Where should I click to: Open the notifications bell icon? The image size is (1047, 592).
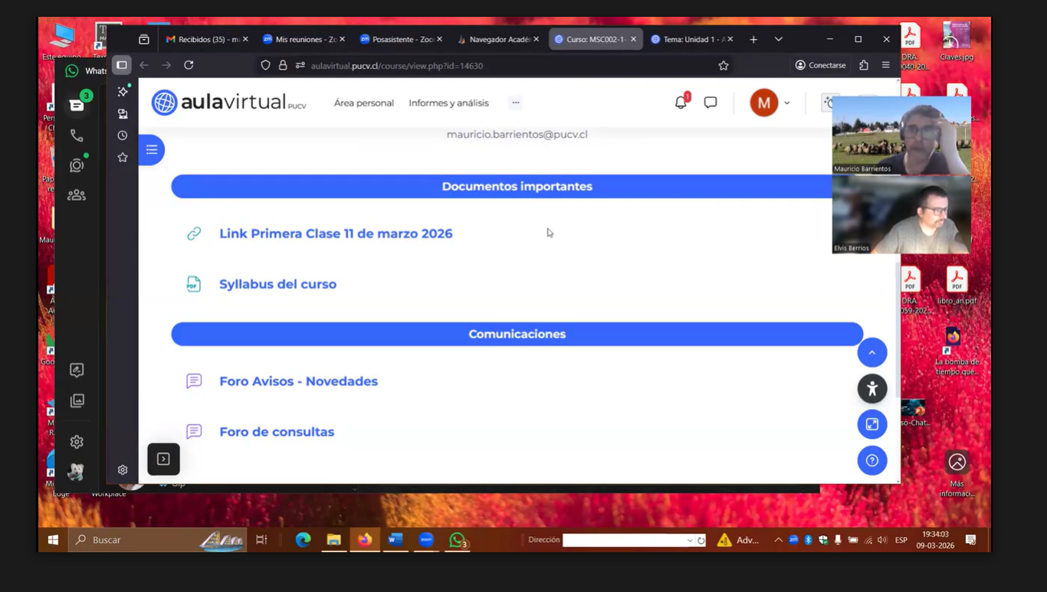tap(681, 103)
